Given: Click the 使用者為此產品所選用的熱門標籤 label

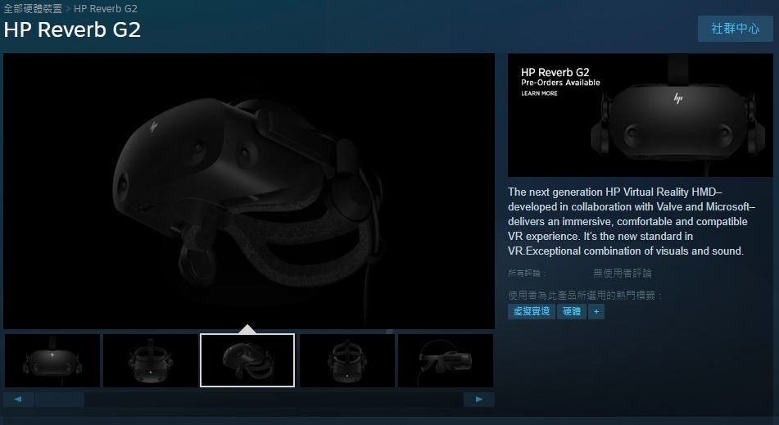Looking at the screenshot, I should [585, 296].
